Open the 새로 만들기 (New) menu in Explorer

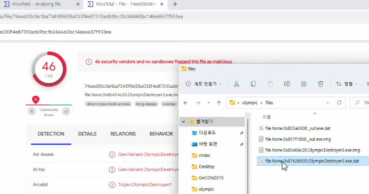(204, 84)
